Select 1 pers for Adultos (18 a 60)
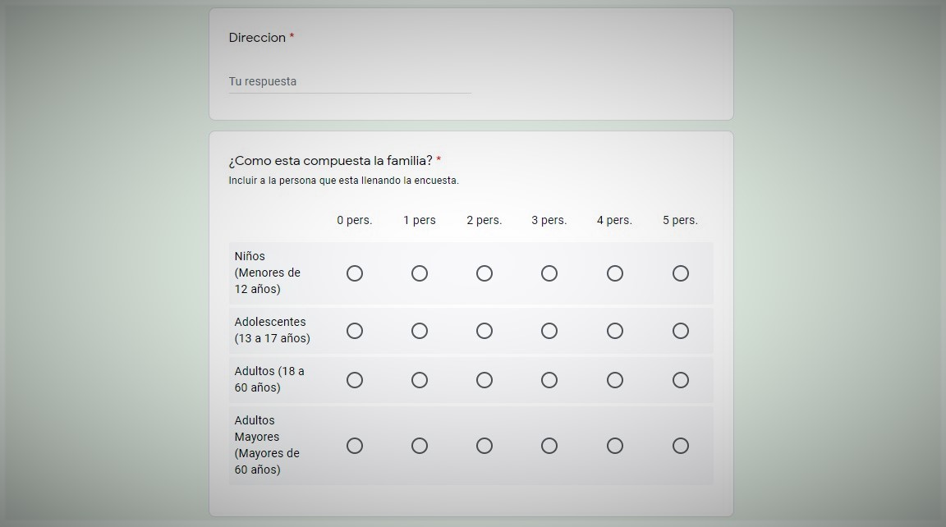Viewport: 946px width, 527px height. pos(419,380)
